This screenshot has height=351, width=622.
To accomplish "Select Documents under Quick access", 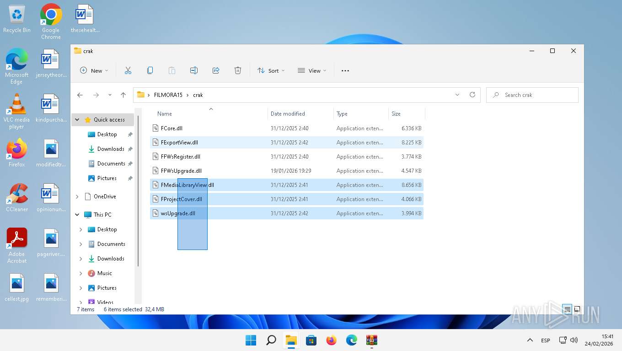I will coord(111,164).
